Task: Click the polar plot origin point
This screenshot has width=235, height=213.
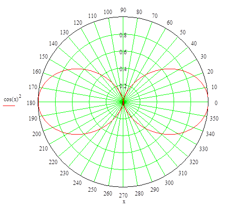Action: [x=123, y=102]
